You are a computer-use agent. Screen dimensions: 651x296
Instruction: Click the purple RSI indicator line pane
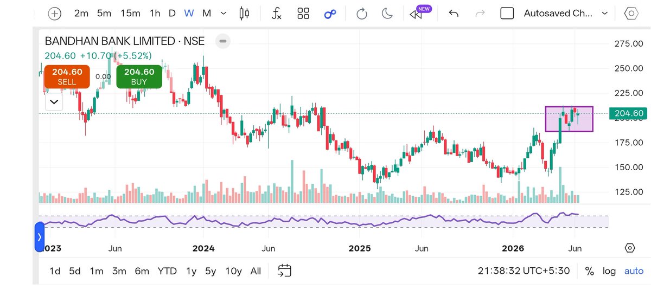(x=324, y=221)
